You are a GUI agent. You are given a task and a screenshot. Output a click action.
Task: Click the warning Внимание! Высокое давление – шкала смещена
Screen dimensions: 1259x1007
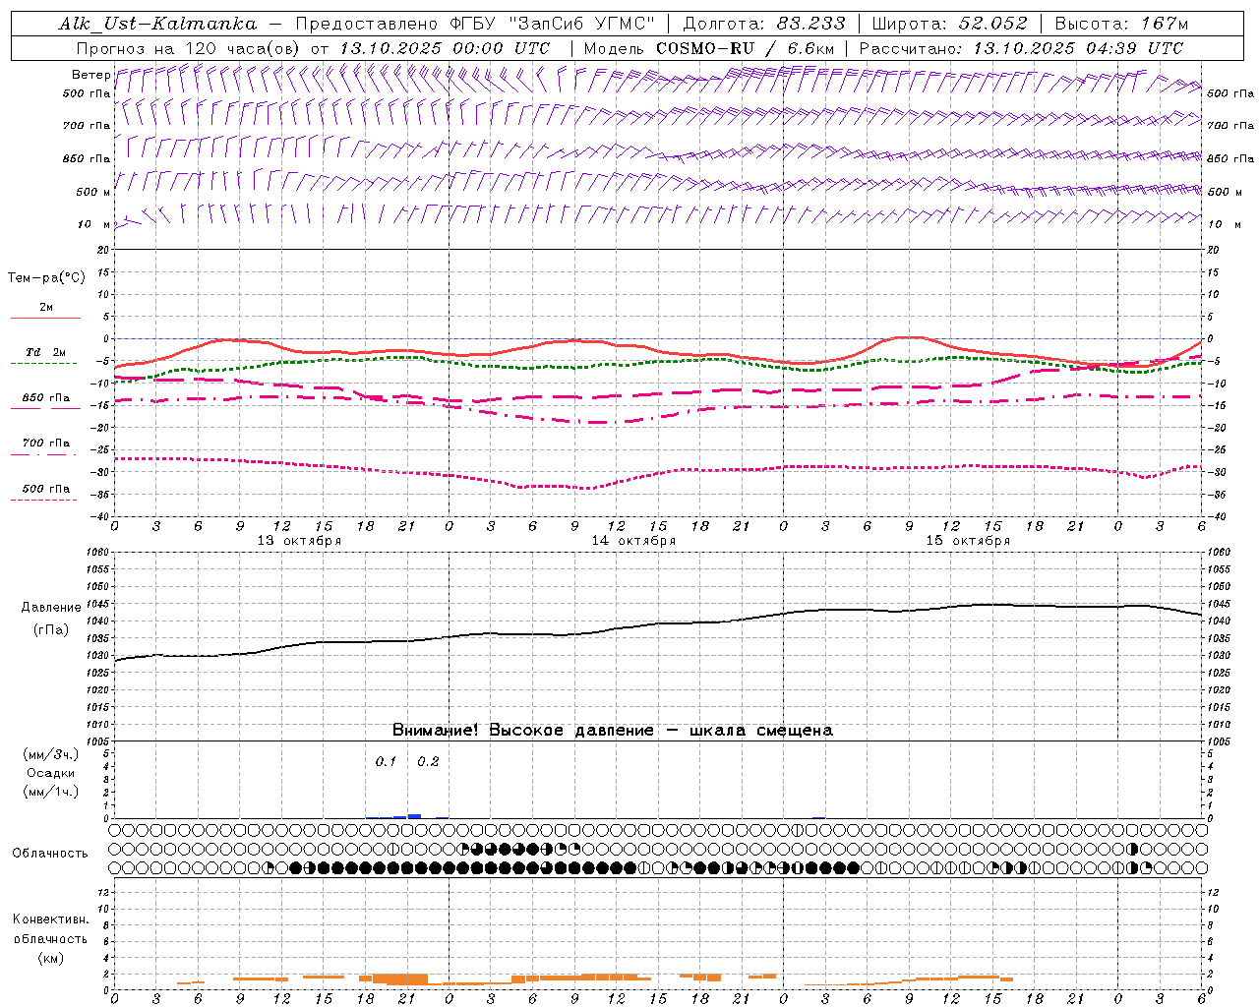[612, 730]
